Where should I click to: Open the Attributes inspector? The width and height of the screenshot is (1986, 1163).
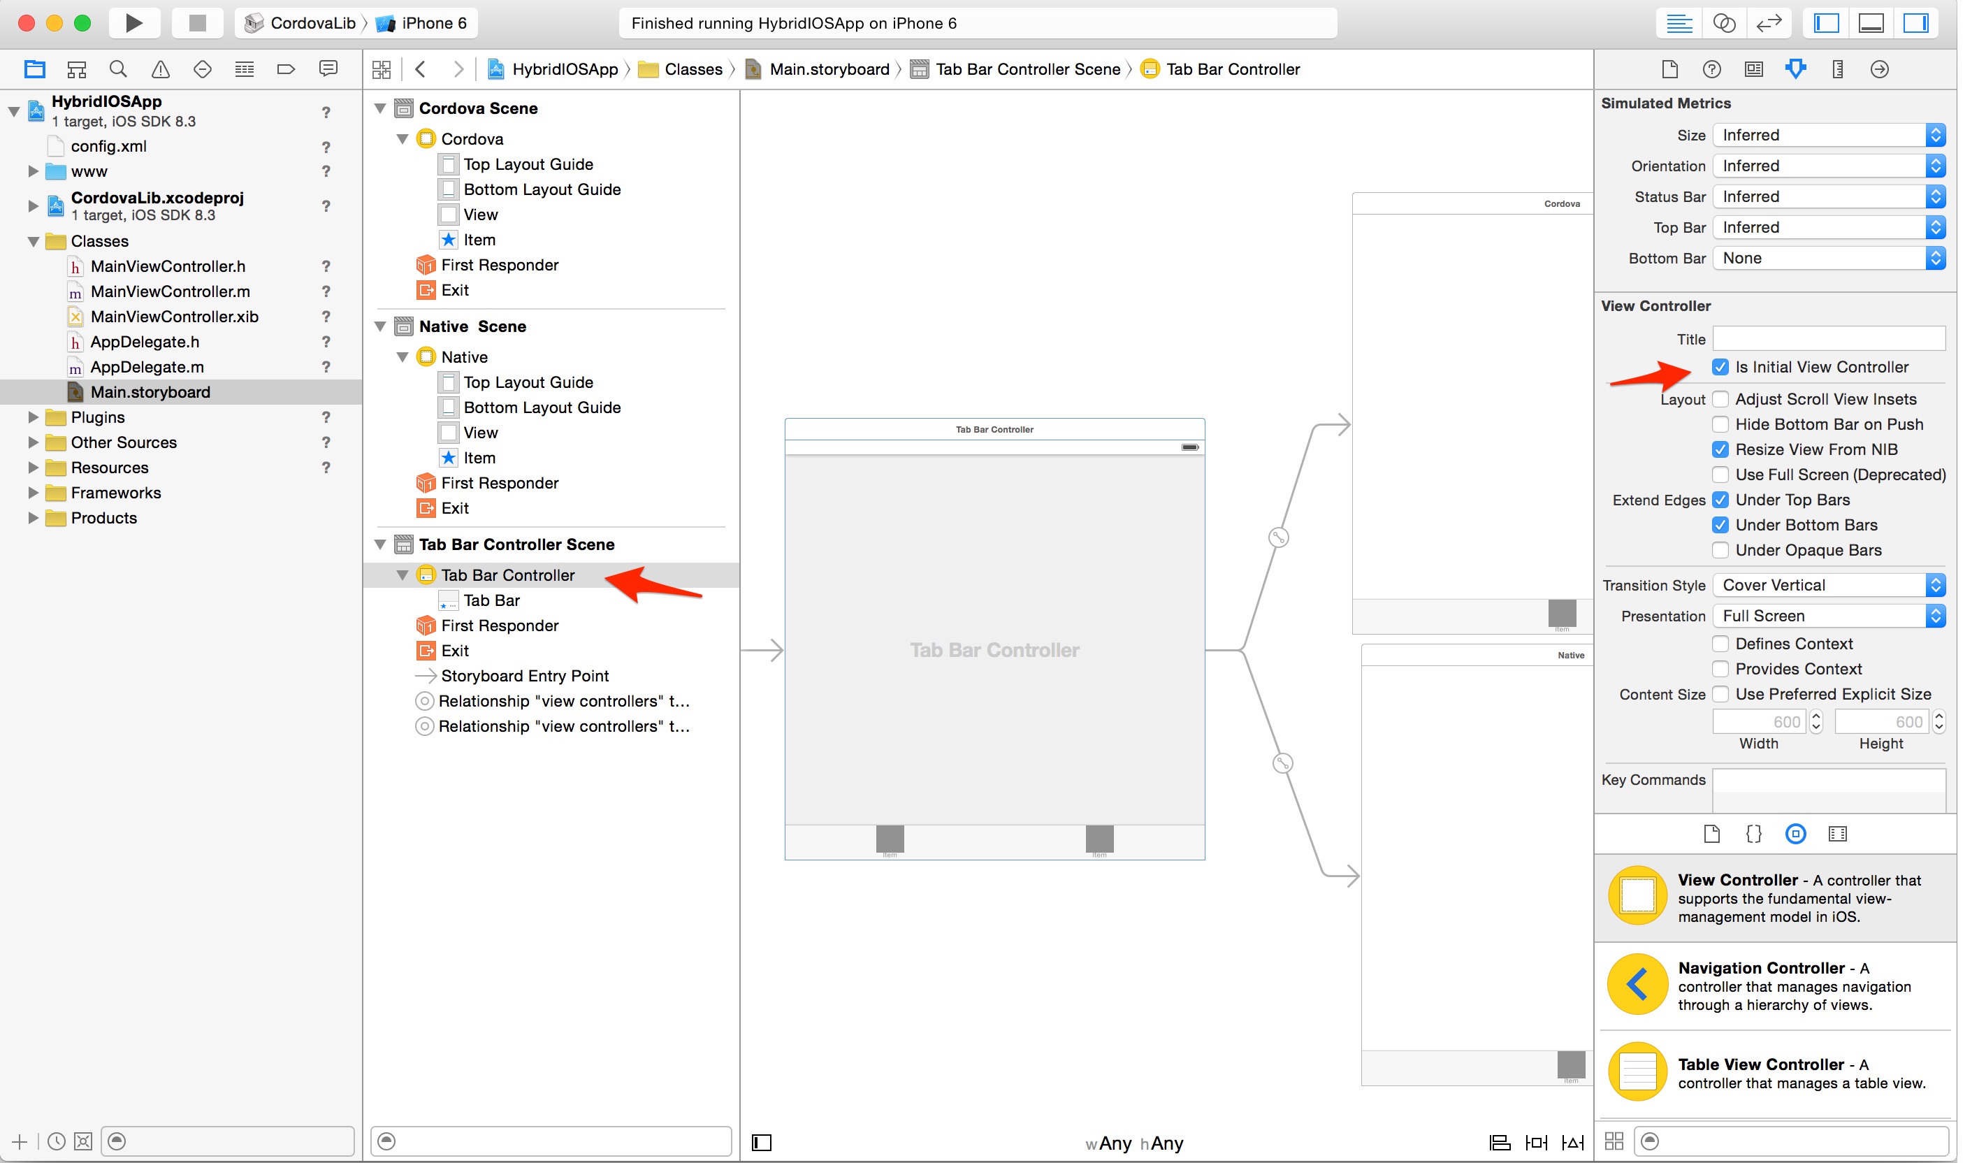pos(1795,69)
